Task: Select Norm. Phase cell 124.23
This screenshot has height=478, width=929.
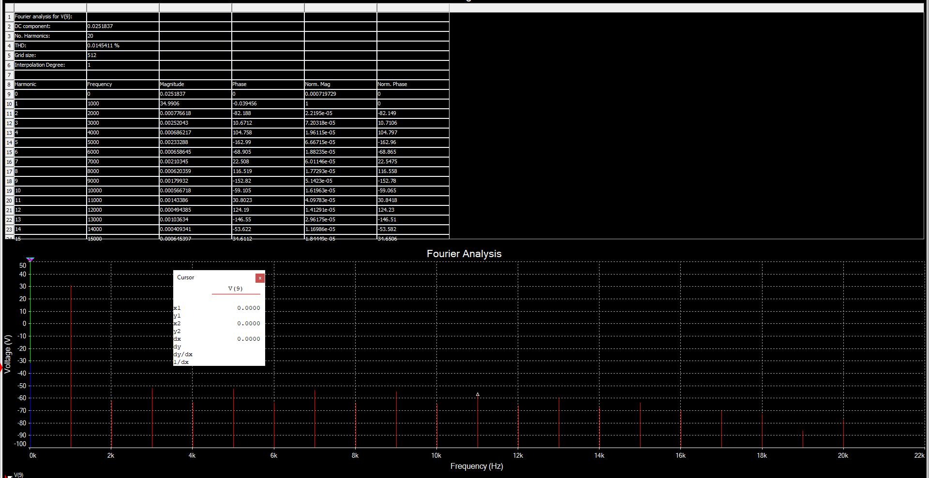Action: [x=413, y=210]
